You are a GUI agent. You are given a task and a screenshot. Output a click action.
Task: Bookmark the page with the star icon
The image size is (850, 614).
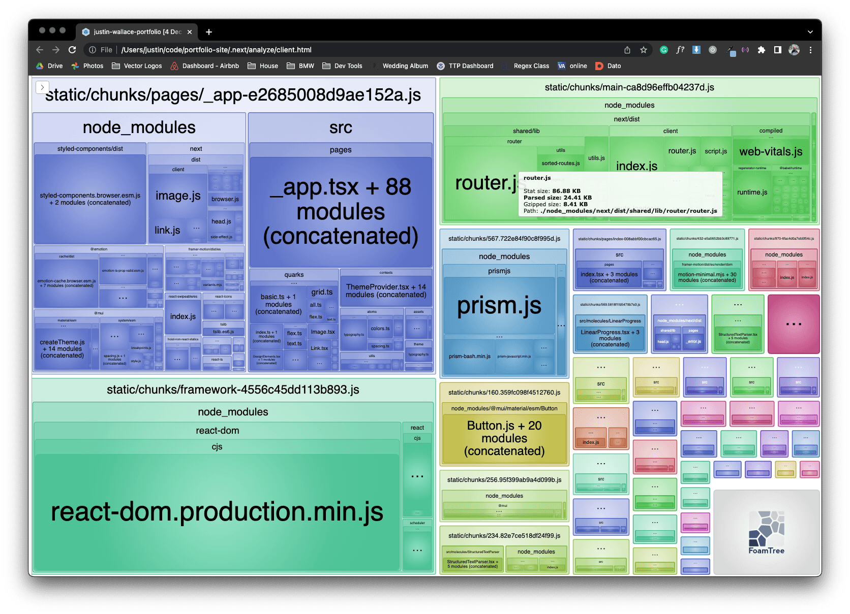click(x=644, y=50)
